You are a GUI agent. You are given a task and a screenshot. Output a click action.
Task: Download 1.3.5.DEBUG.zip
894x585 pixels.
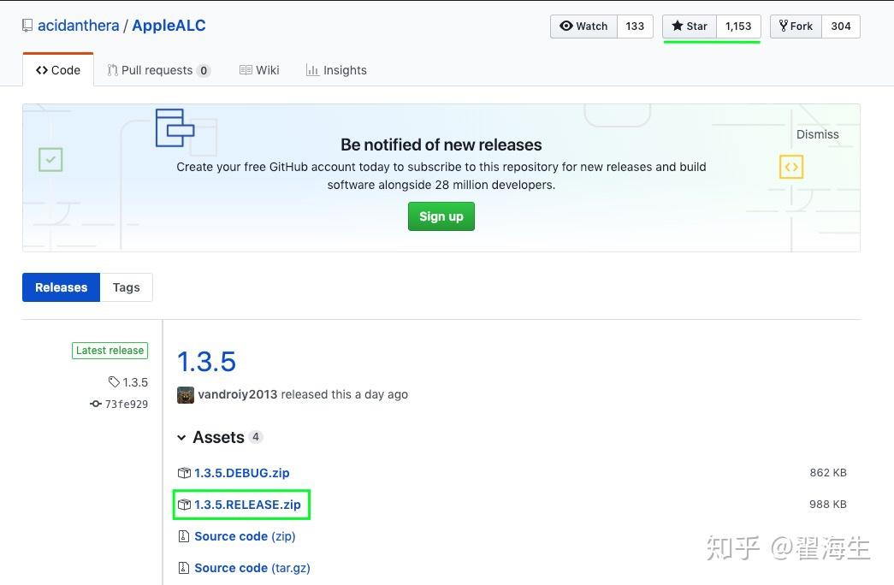(242, 473)
